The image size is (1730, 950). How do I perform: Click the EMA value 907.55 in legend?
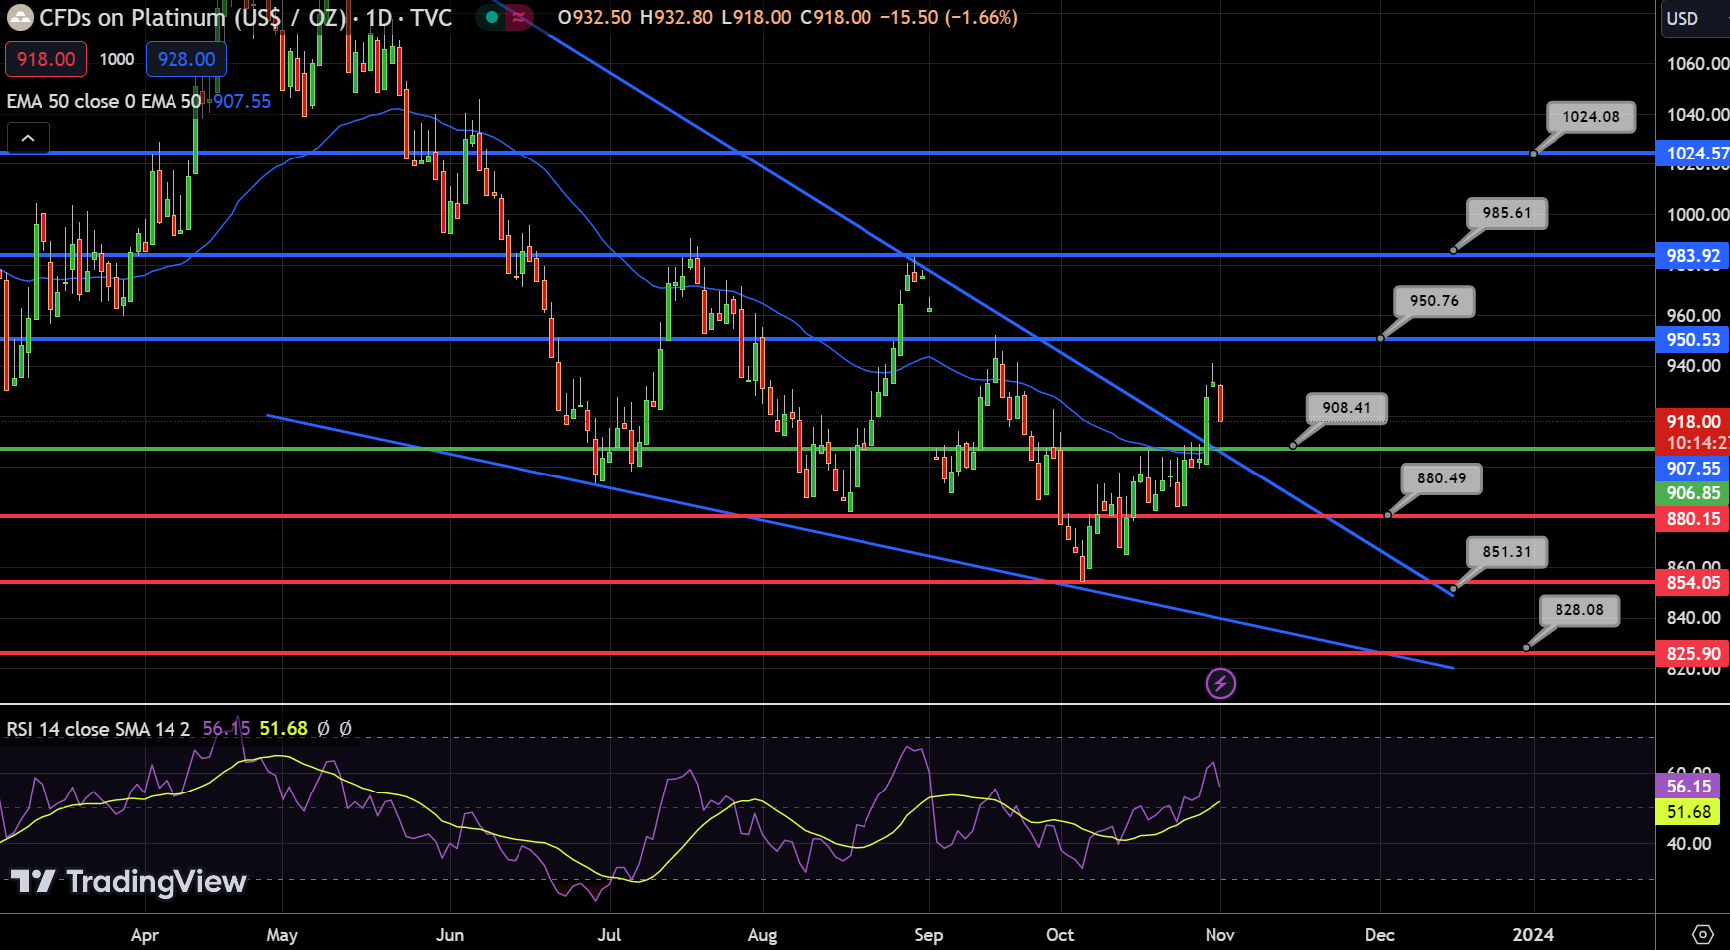[241, 101]
